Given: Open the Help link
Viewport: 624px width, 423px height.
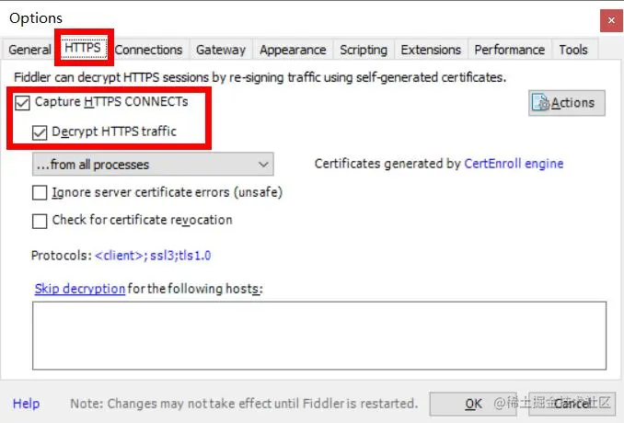Looking at the screenshot, I should tap(27, 404).
